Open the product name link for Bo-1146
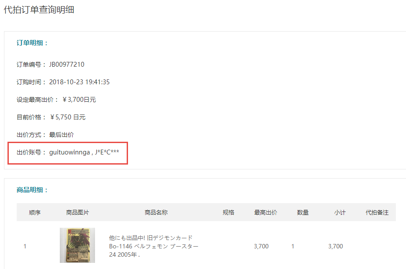 pyautogui.click(x=154, y=246)
